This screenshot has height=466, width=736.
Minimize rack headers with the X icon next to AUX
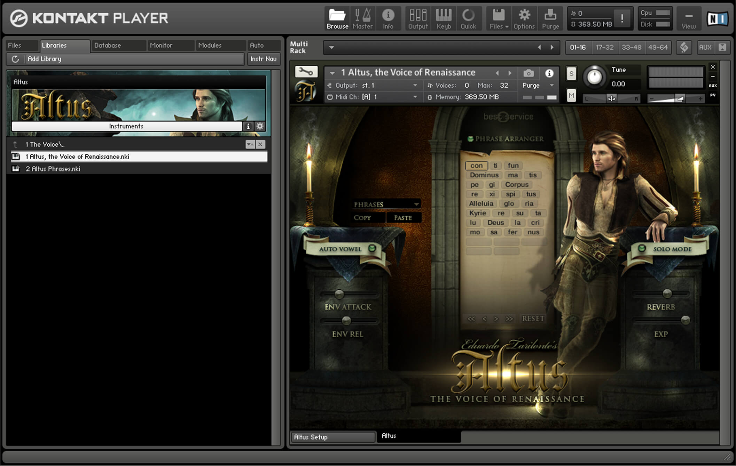click(x=722, y=47)
